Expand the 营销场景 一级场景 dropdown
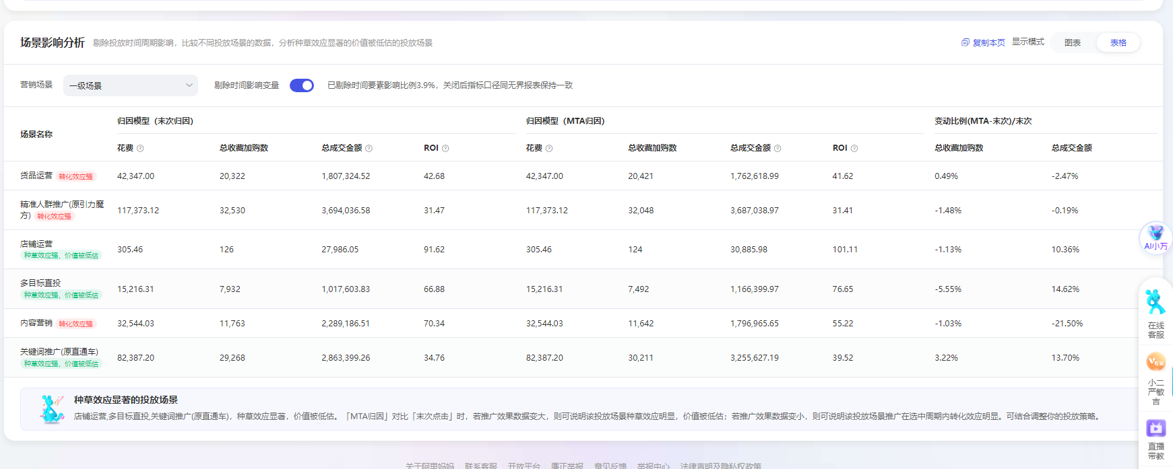This screenshot has width=1173, height=469. point(131,85)
